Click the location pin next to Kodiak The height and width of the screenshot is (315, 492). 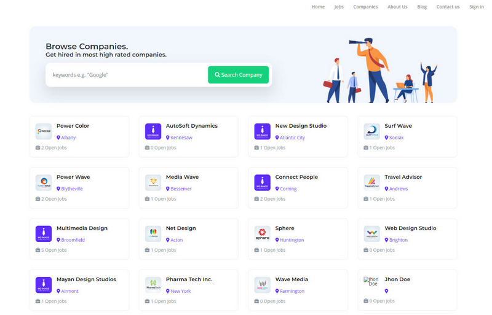tap(387, 138)
